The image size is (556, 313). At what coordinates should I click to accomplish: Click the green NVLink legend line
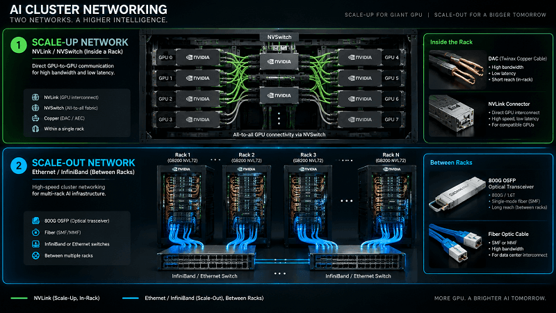click(19, 298)
